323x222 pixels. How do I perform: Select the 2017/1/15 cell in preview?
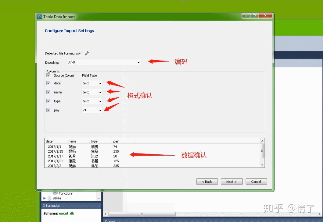[x=56, y=151]
